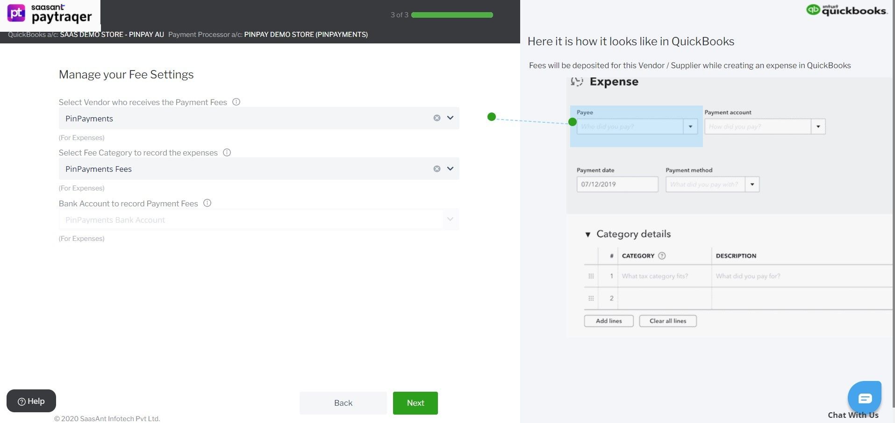Viewport: 895px width, 423px height.
Task: Click the 3 of 3 progress bar
Action: (x=452, y=15)
